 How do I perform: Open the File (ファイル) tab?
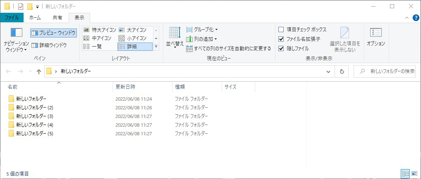(12, 18)
